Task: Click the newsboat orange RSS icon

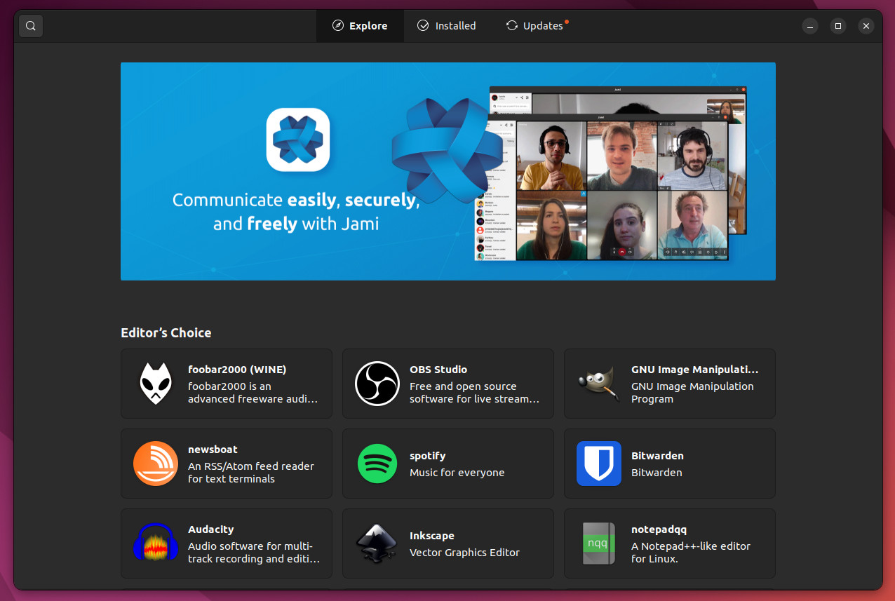Action: click(x=156, y=464)
